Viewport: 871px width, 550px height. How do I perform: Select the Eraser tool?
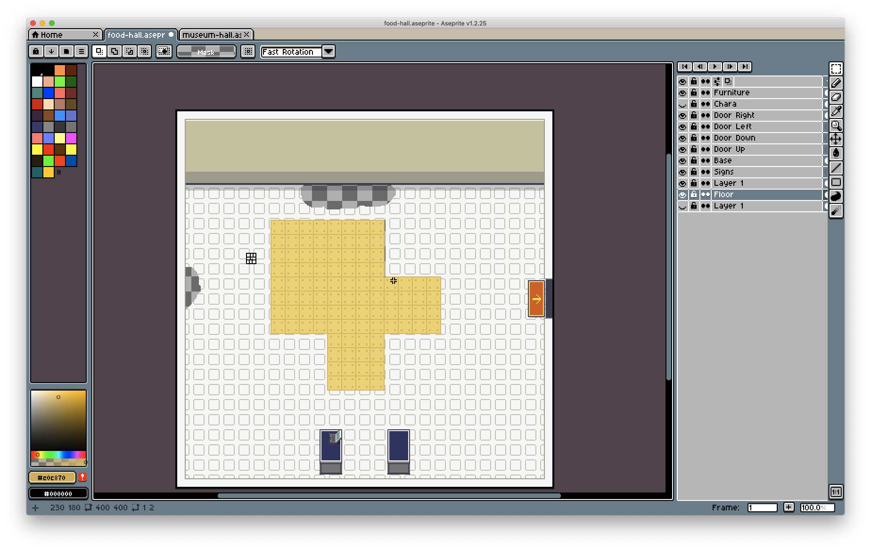pos(836,97)
